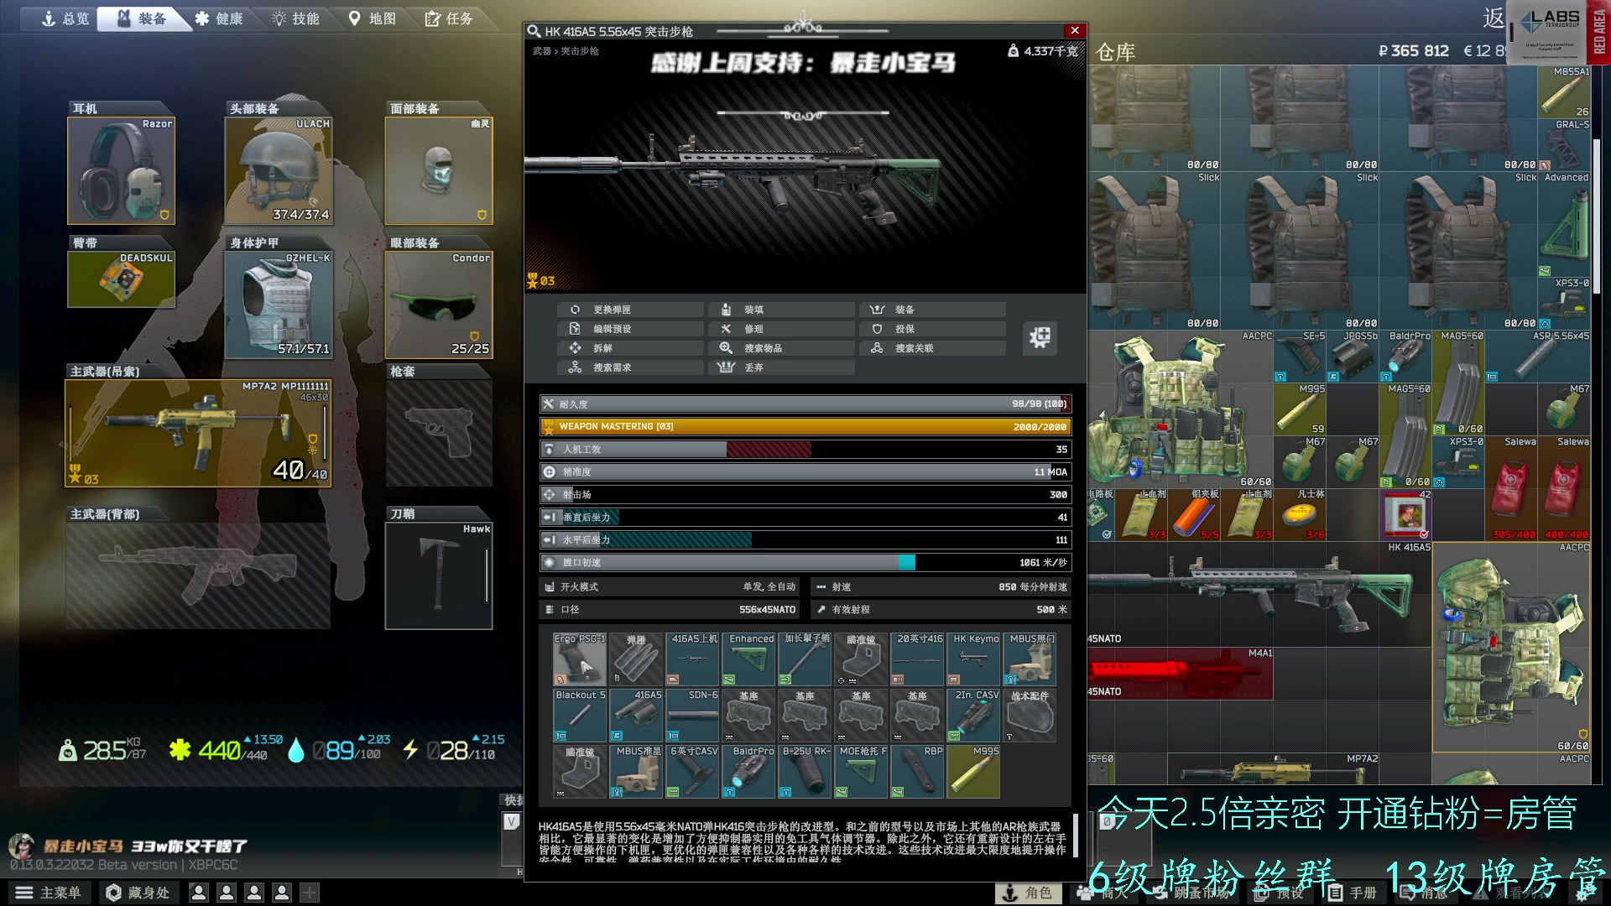Click the empty 枪套 holster slot
The width and height of the screenshot is (1611, 906).
tap(439, 433)
